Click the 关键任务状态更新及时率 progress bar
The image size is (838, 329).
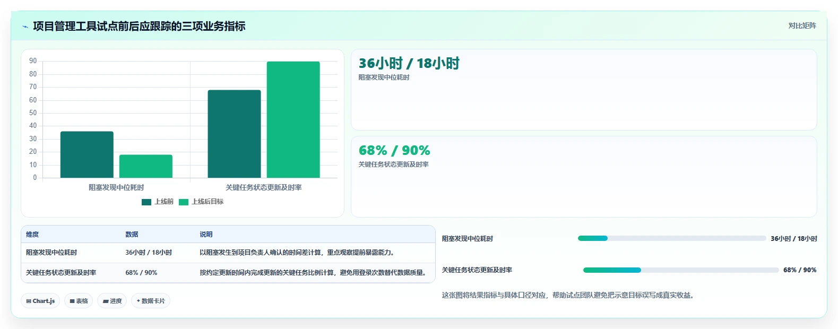point(681,270)
